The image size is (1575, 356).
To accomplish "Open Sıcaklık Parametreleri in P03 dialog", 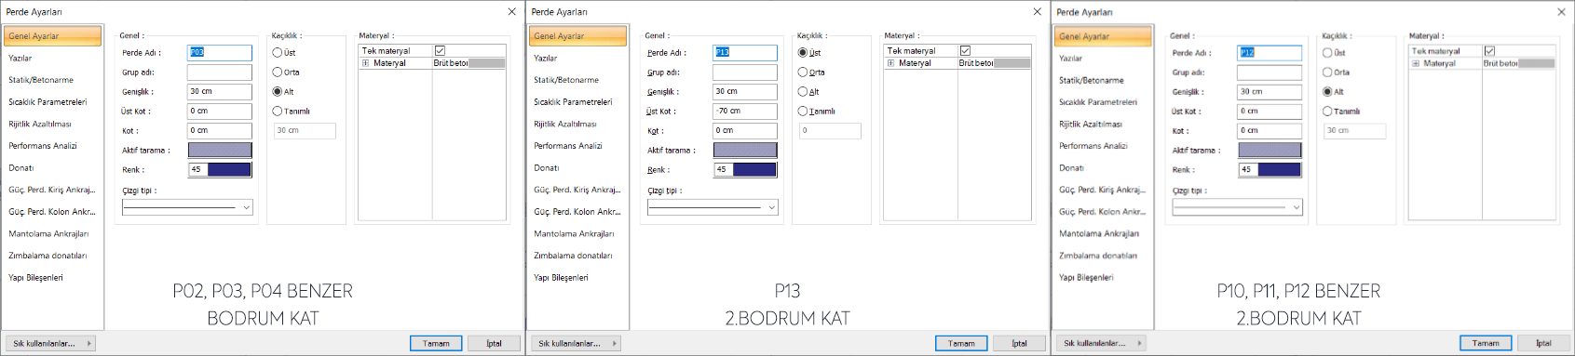I will click(53, 102).
